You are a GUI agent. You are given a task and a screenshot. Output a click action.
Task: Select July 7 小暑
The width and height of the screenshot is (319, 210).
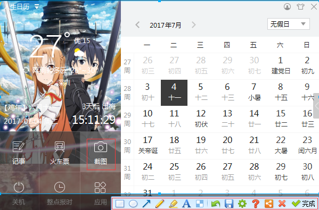pyautogui.click(x=254, y=93)
